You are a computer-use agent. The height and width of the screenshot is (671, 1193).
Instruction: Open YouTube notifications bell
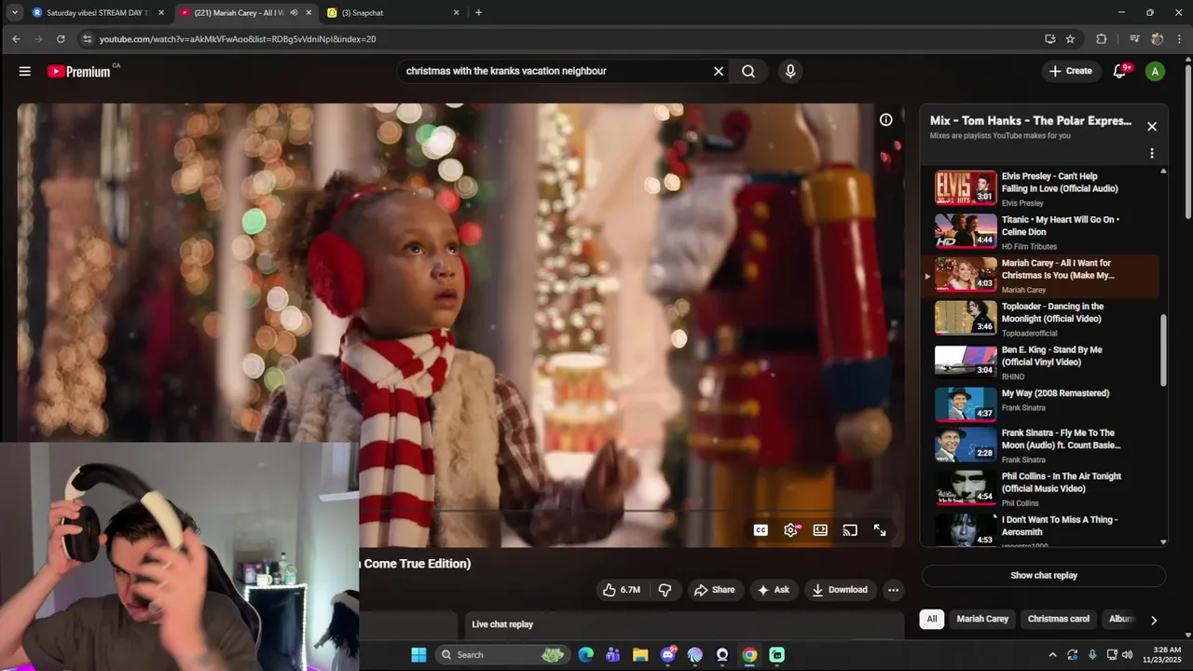point(1120,71)
